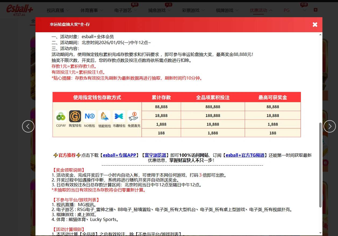Click the line 3. 棋牌游戏 : 桌上游戏。
Screen dimensions: 338x236
click(x=74, y=215)
